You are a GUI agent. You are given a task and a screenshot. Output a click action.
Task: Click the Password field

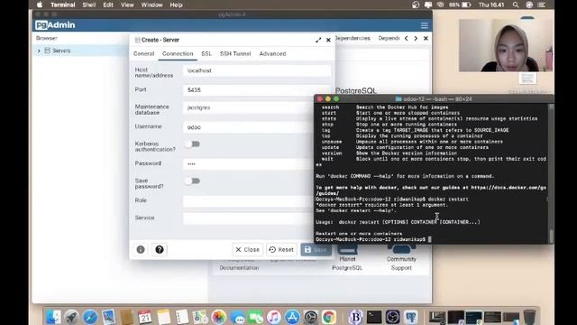tap(248, 164)
